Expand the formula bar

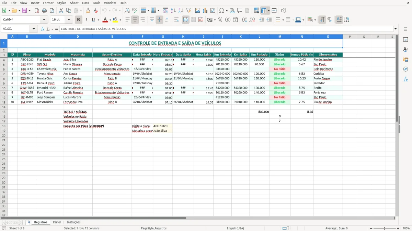tap(396, 29)
